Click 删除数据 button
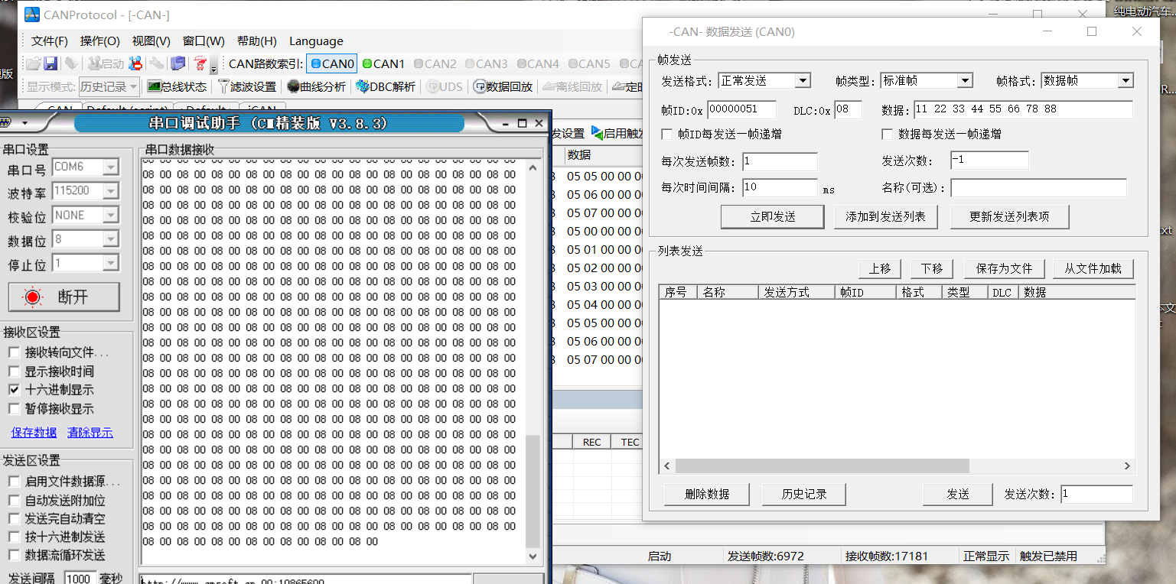Viewport: 1176px width, 584px height. [708, 495]
